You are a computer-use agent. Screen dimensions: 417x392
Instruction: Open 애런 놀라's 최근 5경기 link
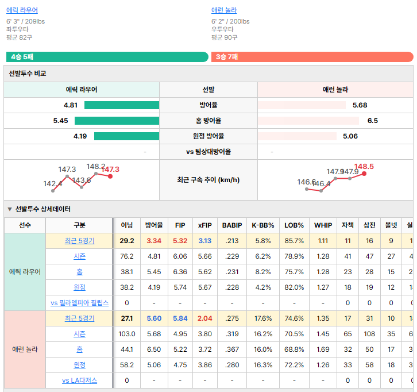[x=79, y=318]
